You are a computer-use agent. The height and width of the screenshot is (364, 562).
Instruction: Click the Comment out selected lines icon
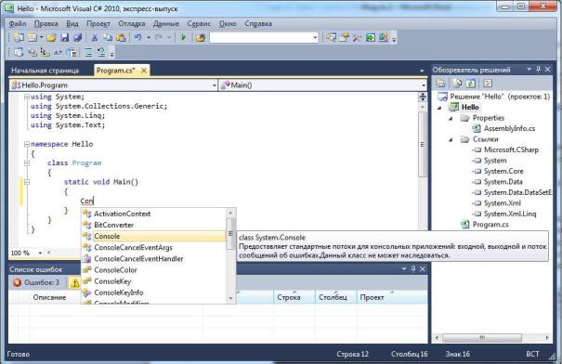click(88, 52)
